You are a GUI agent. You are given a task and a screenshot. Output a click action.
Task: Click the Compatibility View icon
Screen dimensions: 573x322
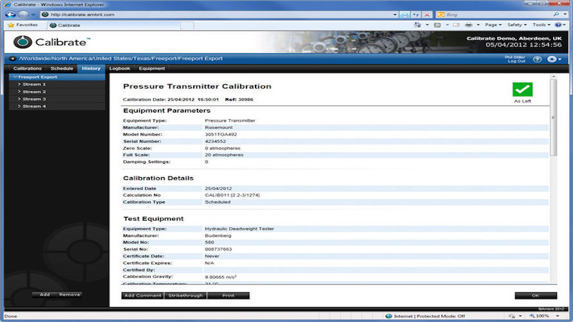(x=404, y=15)
